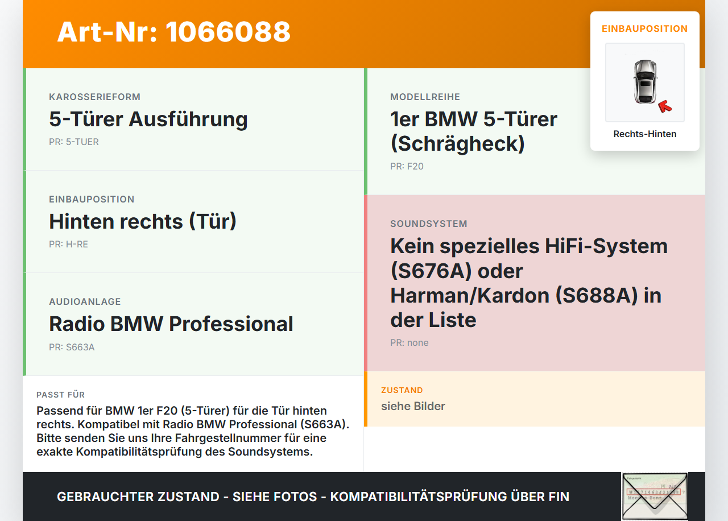The height and width of the screenshot is (521, 728).
Task: Click the orange 'EINBAUPOSITION' card title
Action: 645,28
